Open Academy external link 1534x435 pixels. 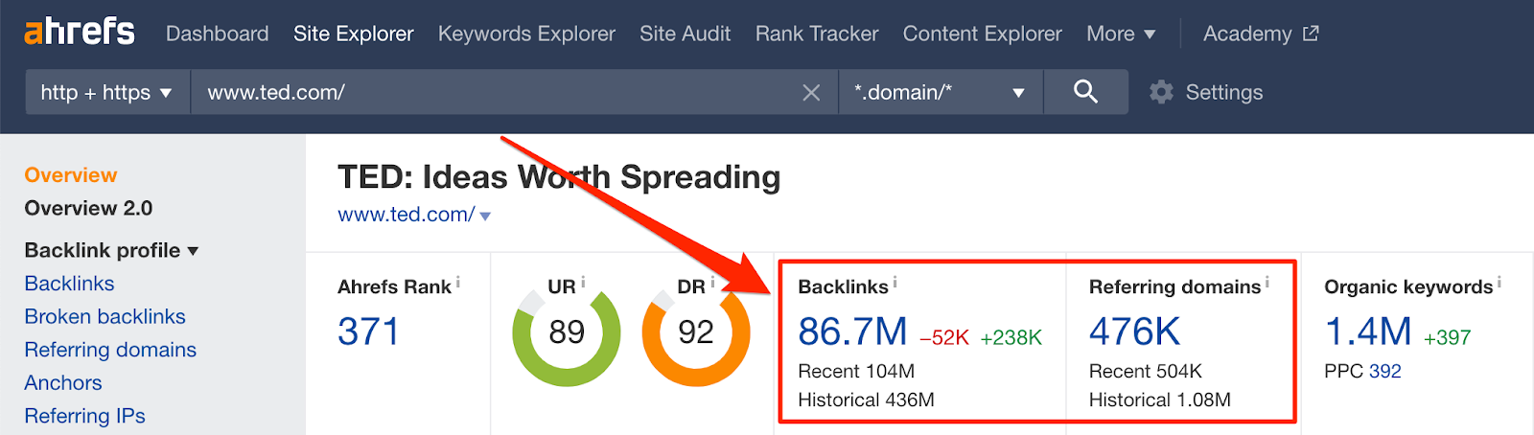click(x=1261, y=34)
